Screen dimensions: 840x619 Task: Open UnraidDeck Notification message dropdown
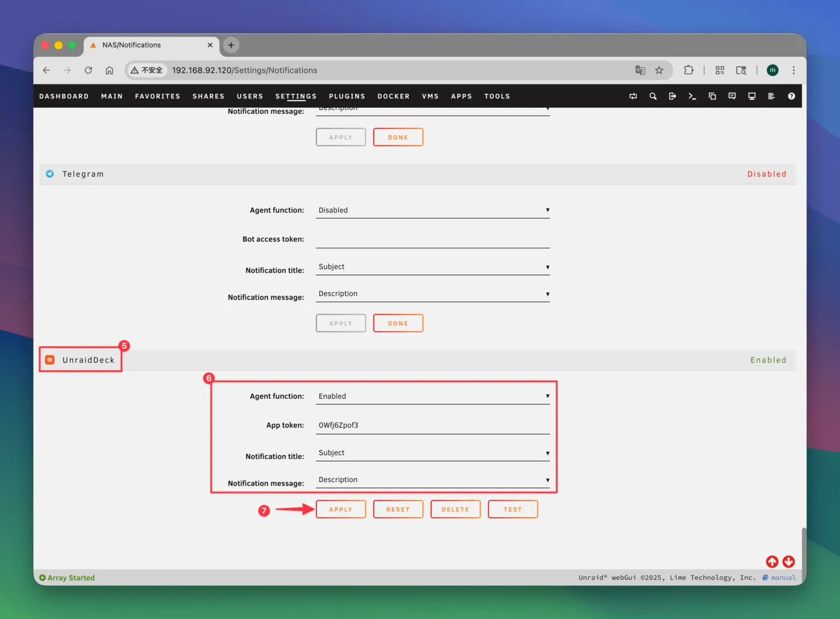(433, 480)
